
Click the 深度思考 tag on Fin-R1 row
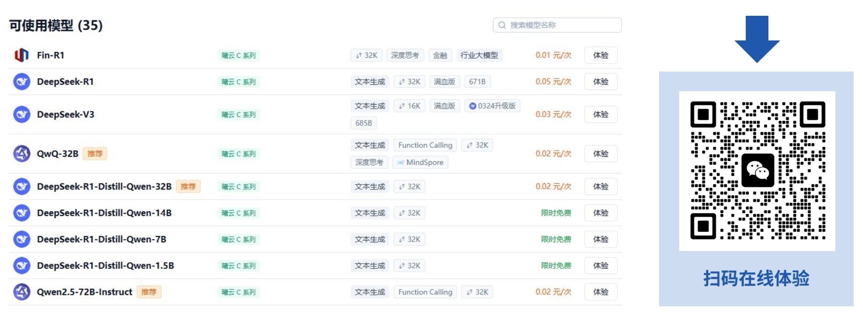click(x=405, y=55)
